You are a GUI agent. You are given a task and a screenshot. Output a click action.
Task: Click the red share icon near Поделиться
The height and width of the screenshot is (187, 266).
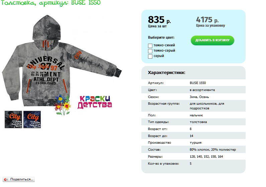pos(6,179)
